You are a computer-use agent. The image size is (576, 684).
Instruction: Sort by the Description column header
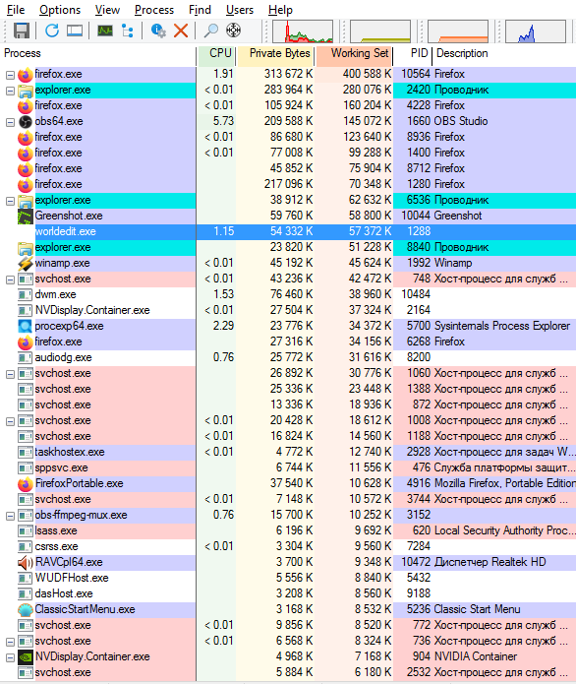(x=504, y=54)
